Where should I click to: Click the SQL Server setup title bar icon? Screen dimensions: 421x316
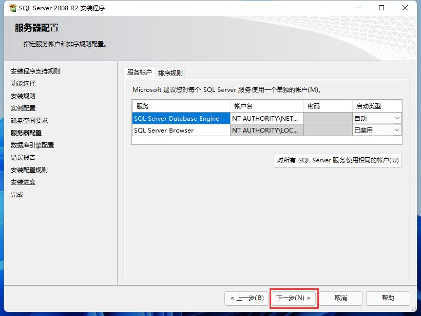(x=12, y=8)
